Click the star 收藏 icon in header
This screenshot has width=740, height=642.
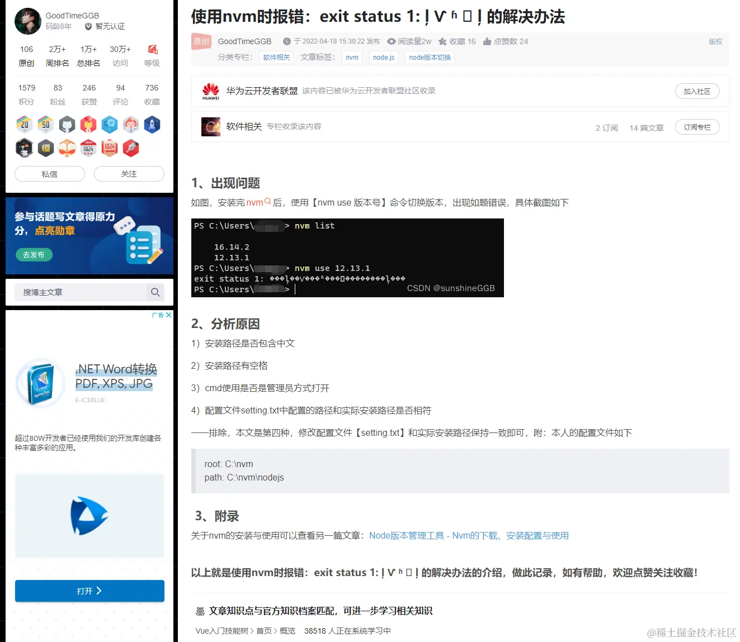(x=442, y=41)
